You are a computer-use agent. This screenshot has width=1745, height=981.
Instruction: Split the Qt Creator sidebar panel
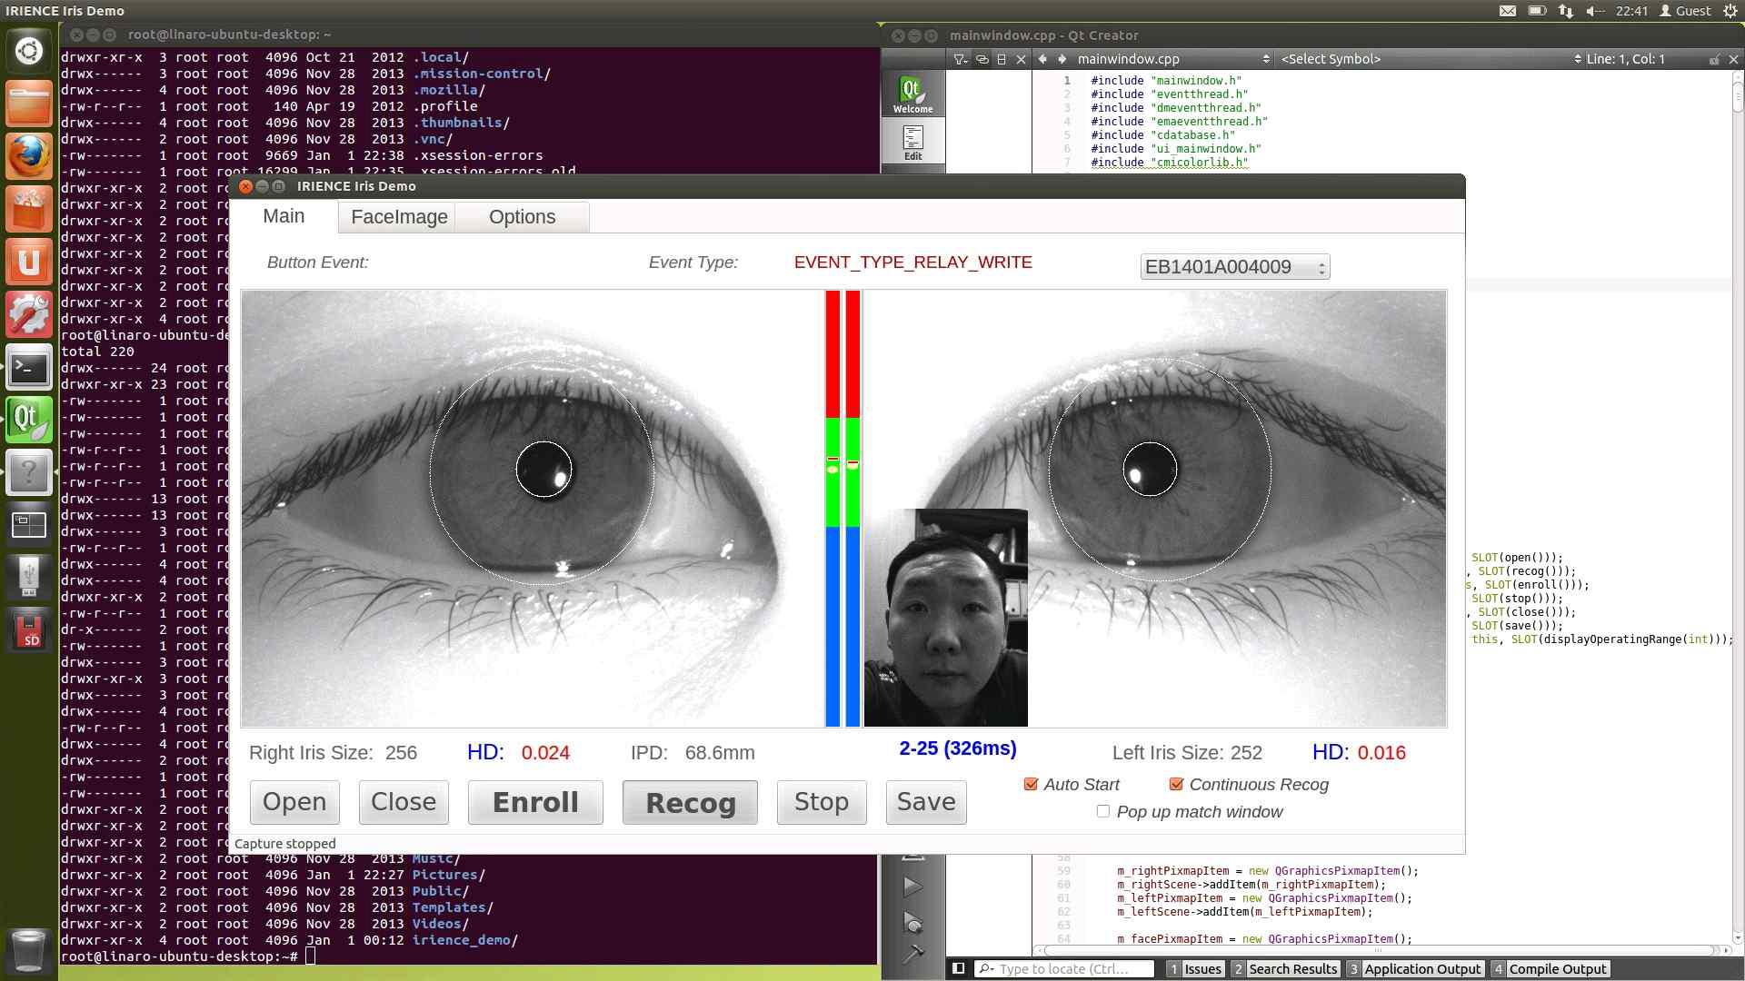coord(1002,59)
